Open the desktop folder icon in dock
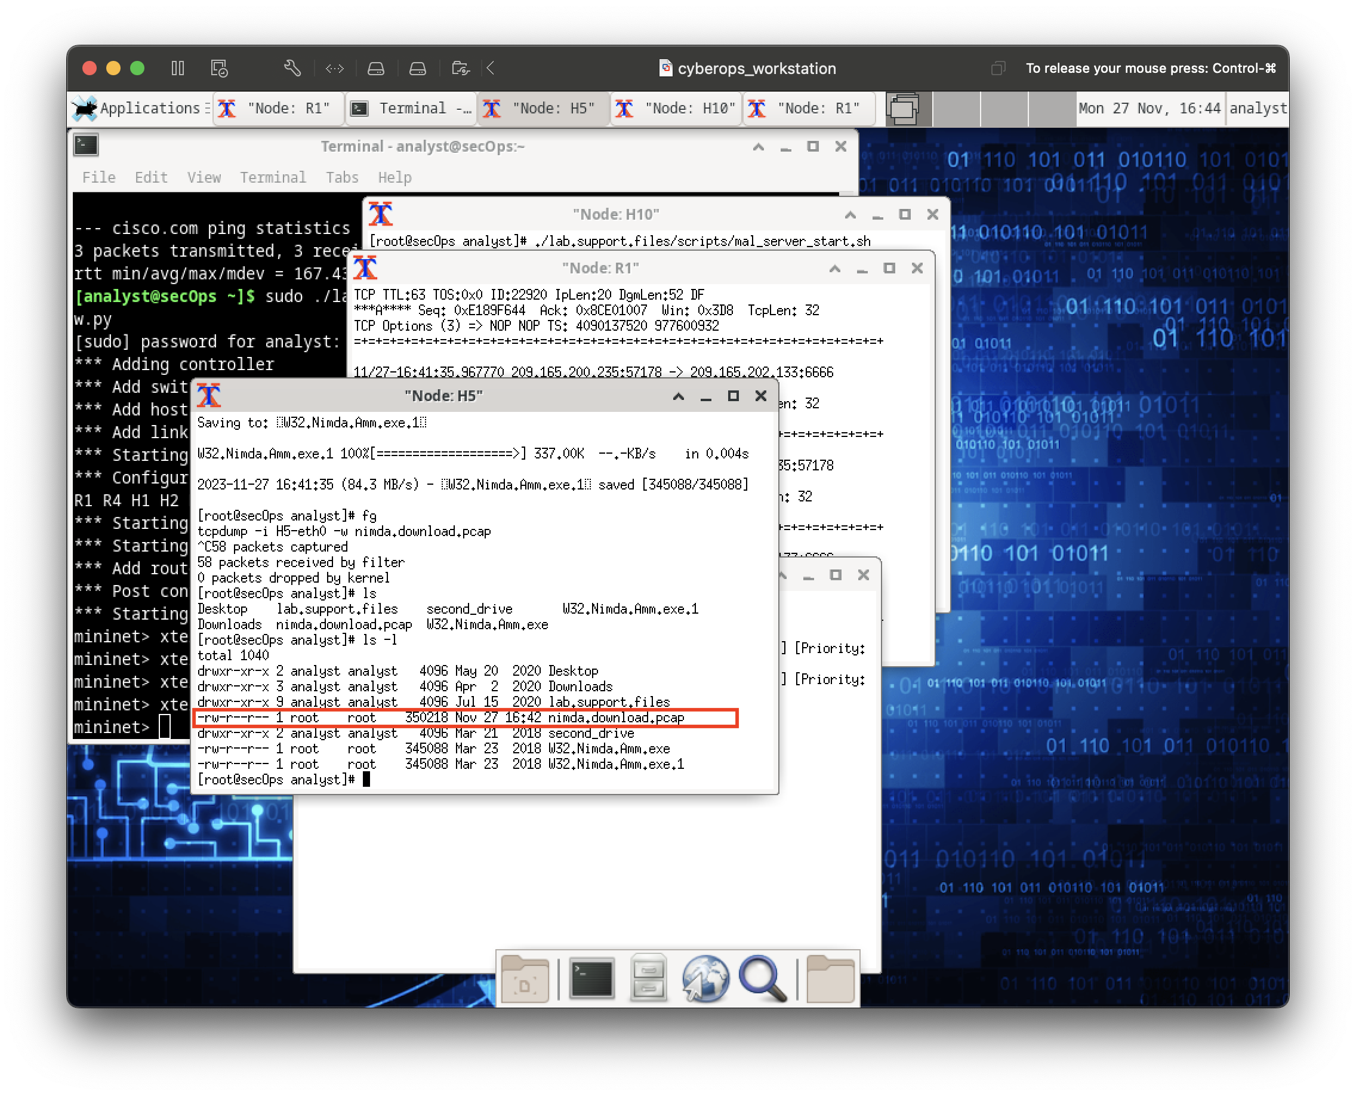 coord(524,978)
